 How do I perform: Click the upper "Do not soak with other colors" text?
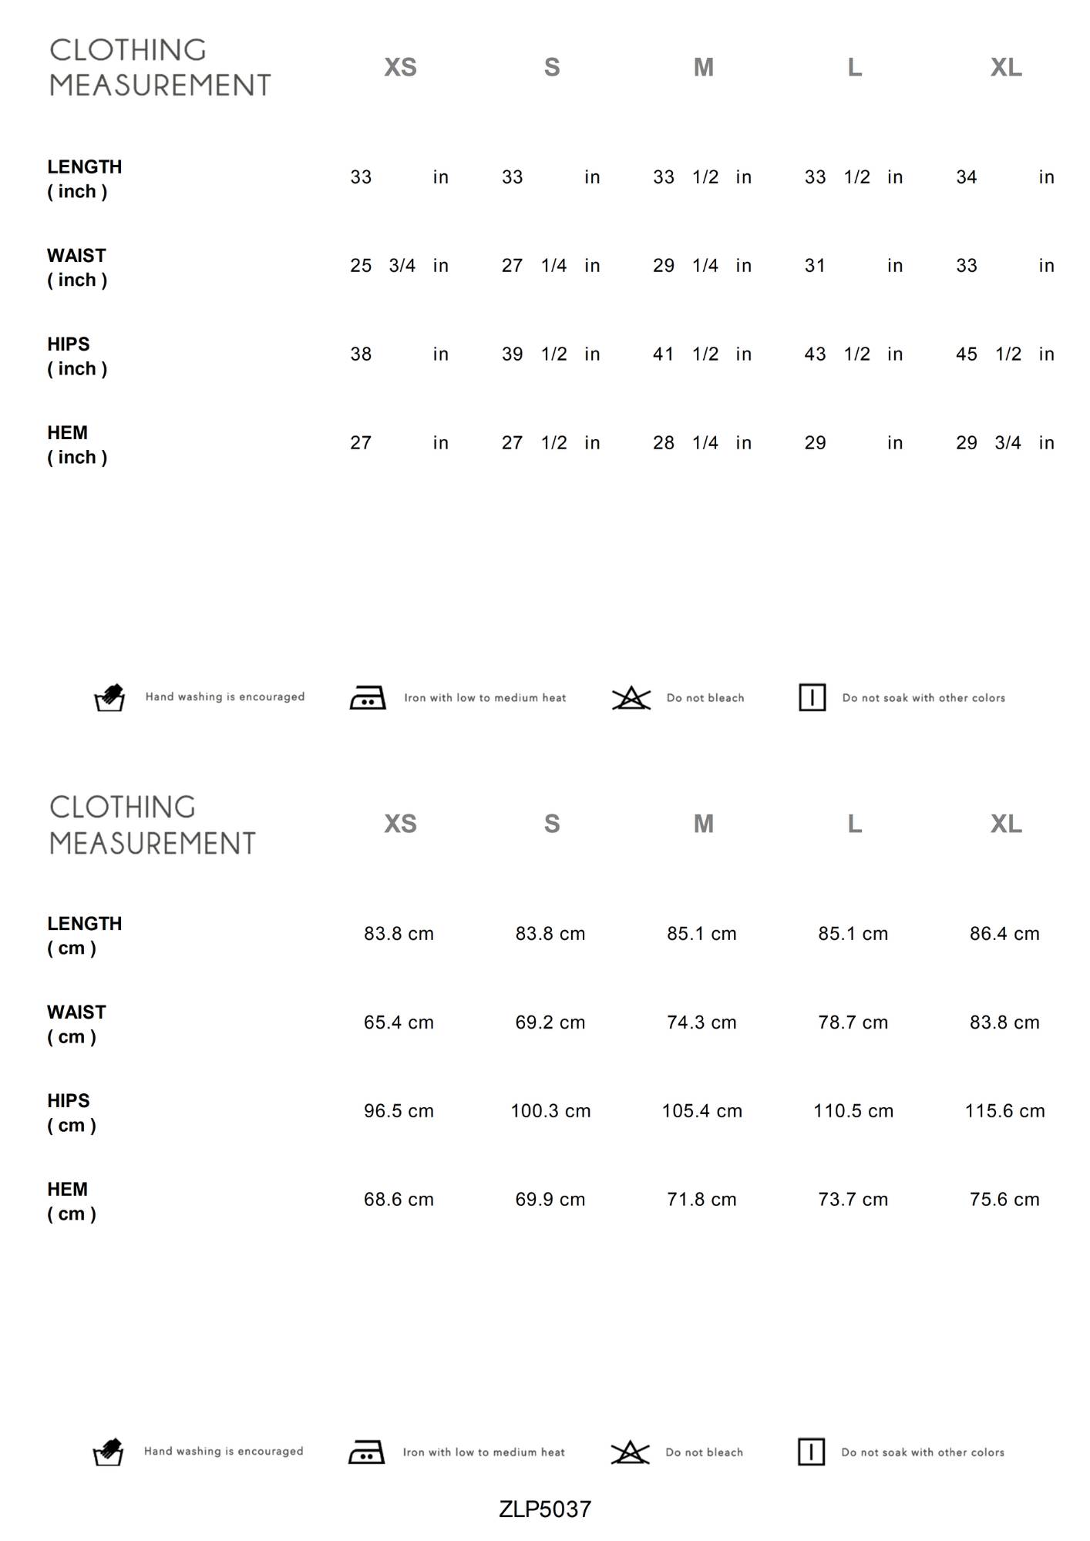923,698
